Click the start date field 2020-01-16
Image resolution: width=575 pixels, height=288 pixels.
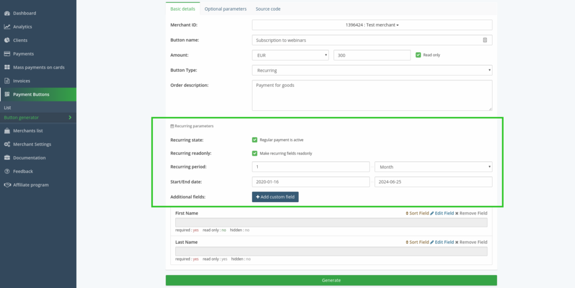coord(311,182)
